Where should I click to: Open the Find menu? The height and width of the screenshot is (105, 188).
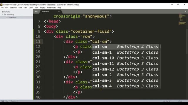(x=20, y=8)
